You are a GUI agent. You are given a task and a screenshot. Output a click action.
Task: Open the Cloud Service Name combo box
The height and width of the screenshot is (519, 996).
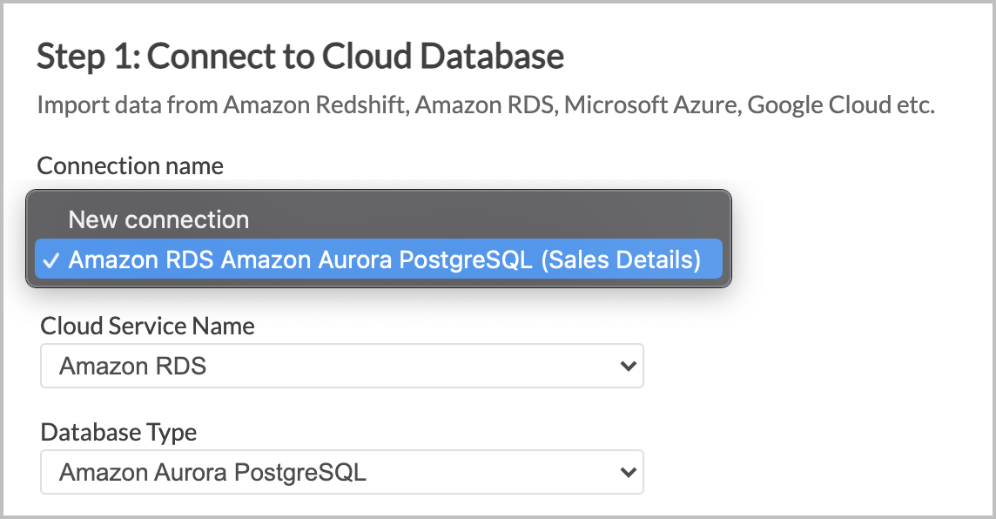[x=341, y=366]
